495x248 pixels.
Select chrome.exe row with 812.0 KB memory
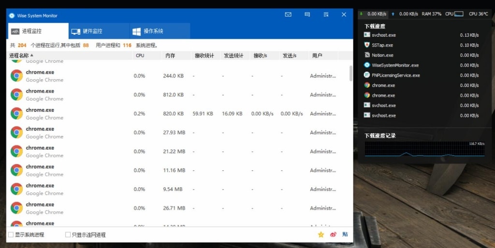[x=177, y=95]
